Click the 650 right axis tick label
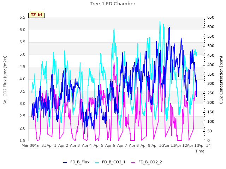The width and height of the screenshot is (226, 169). point(211,18)
